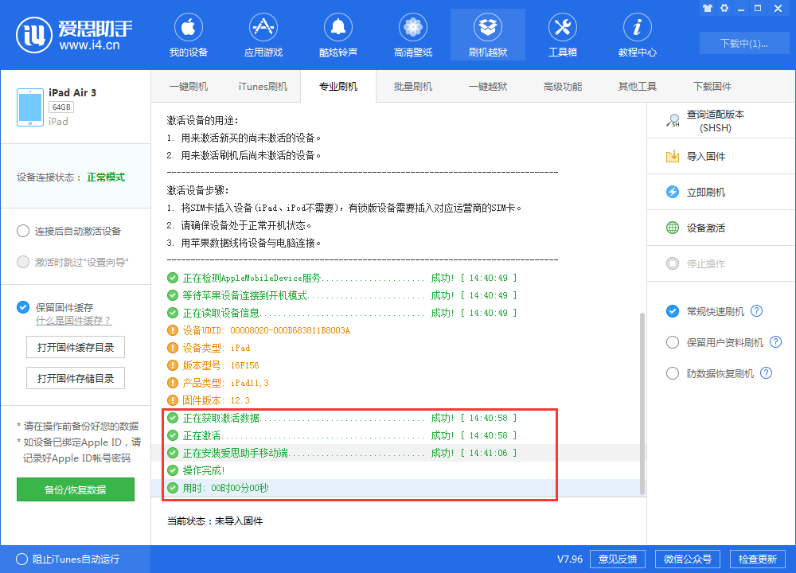
Task: Click the 备份/恢复数据 green button
Action: click(75, 489)
